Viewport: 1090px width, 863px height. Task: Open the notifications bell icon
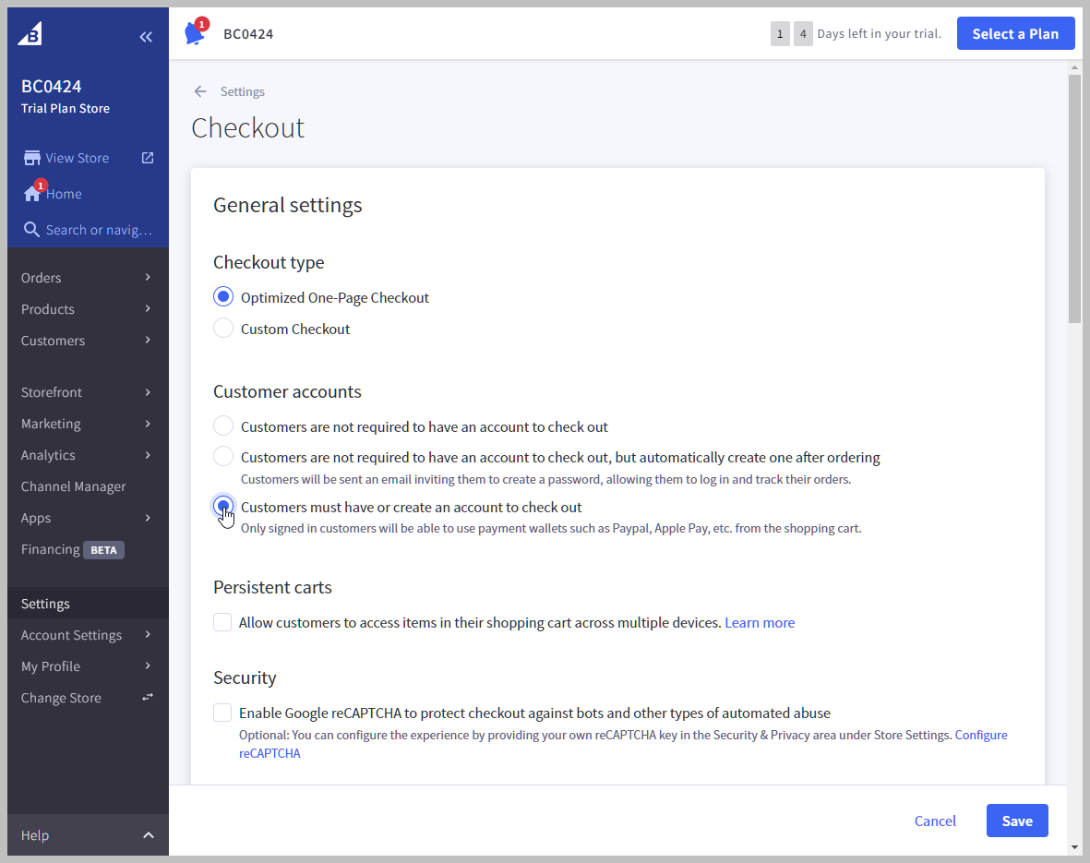pyautogui.click(x=194, y=34)
